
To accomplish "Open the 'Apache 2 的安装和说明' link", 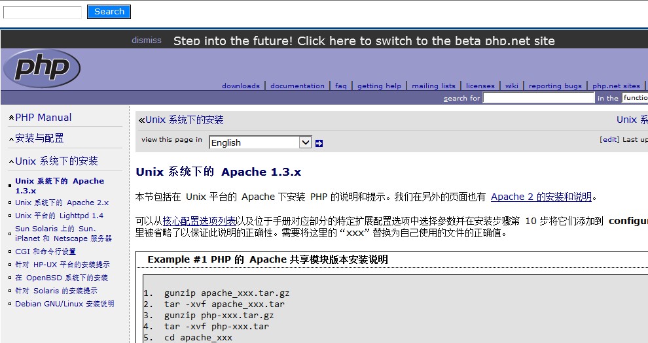I will 541,197.
